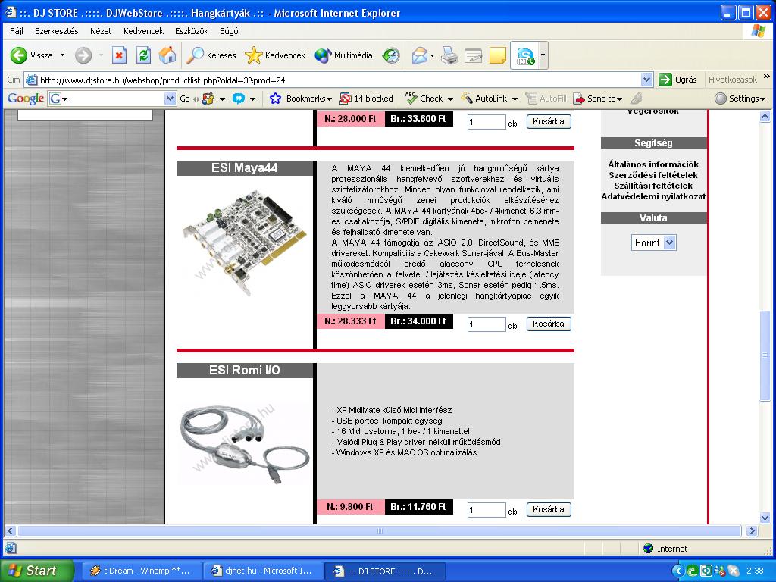Open the Nézet menu

(x=101, y=31)
